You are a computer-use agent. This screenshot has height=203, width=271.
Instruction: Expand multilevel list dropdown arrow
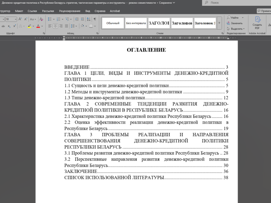(71, 19)
